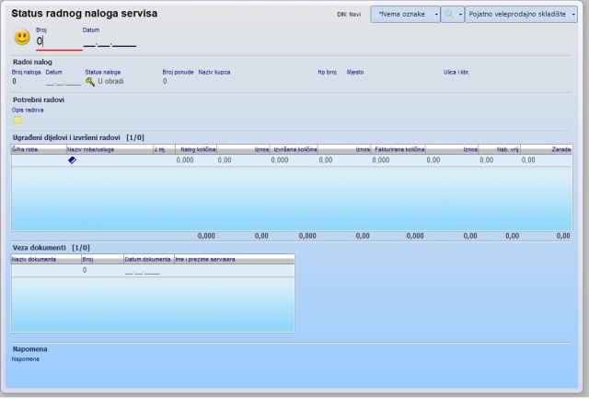Click the Napomena notes text area
This screenshot has height=399, width=589.
tap(294, 371)
